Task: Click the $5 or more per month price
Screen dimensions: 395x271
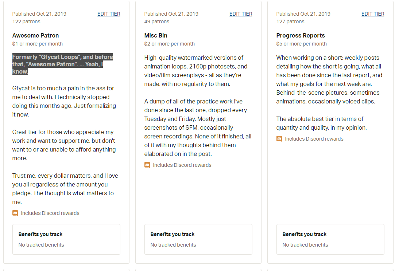Action: (x=302, y=44)
